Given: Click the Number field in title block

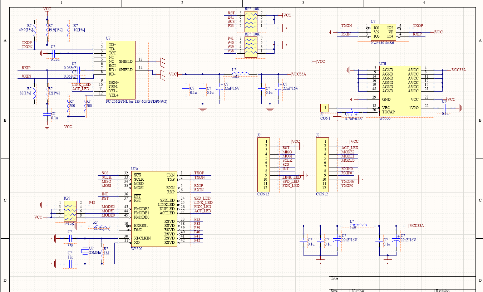Looking at the screenshot, I should (x=392, y=290).
